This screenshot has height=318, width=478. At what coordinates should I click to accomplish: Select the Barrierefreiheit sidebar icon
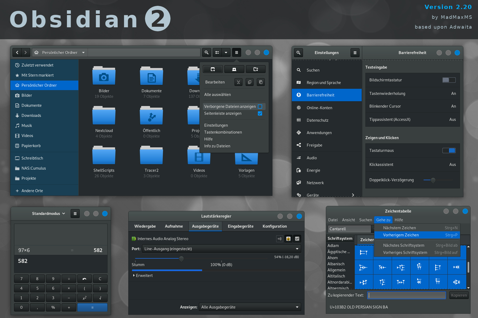pyautogui.click(x=299, y=95)
